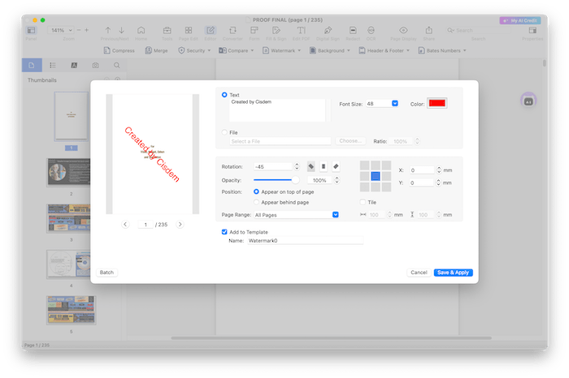This screenshot has width=569, height=378.
Task: Select page 2 thumbnail
Action: [68, 172]
